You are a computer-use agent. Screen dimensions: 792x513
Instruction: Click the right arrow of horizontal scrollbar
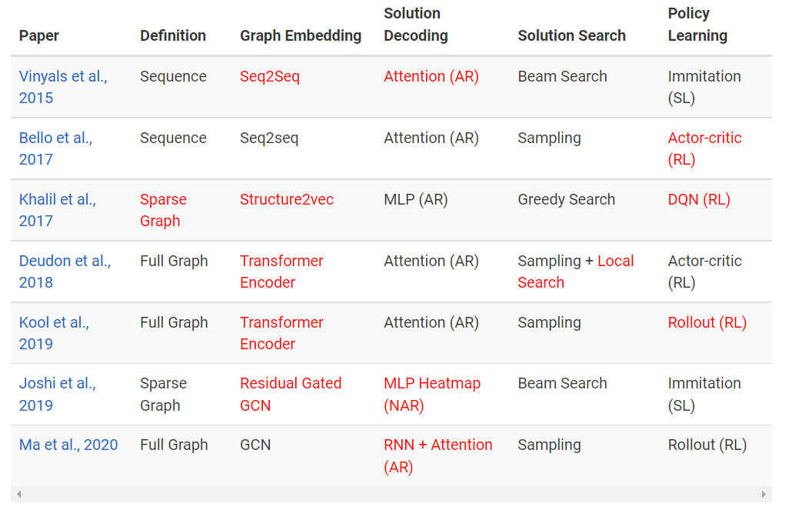pyautogui.click(x=764, y=495)
